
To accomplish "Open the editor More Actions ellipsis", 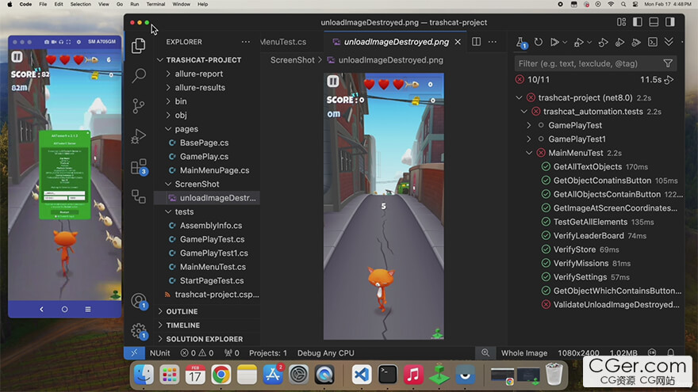I will 493,42.
